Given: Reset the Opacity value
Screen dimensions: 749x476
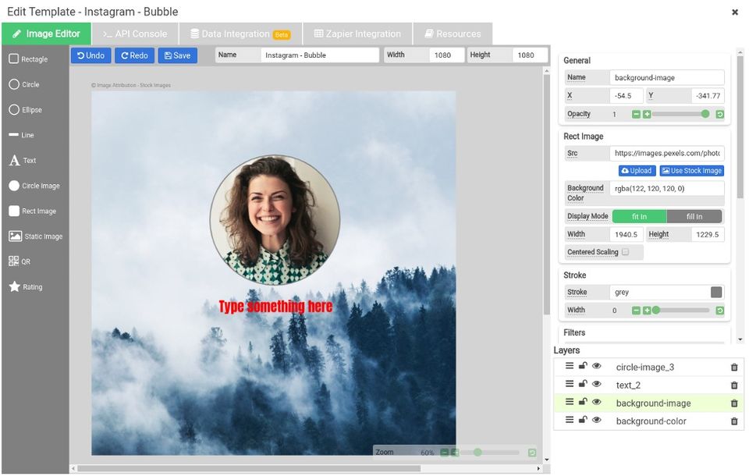Looking at the screenshot, I should (720, 114).
